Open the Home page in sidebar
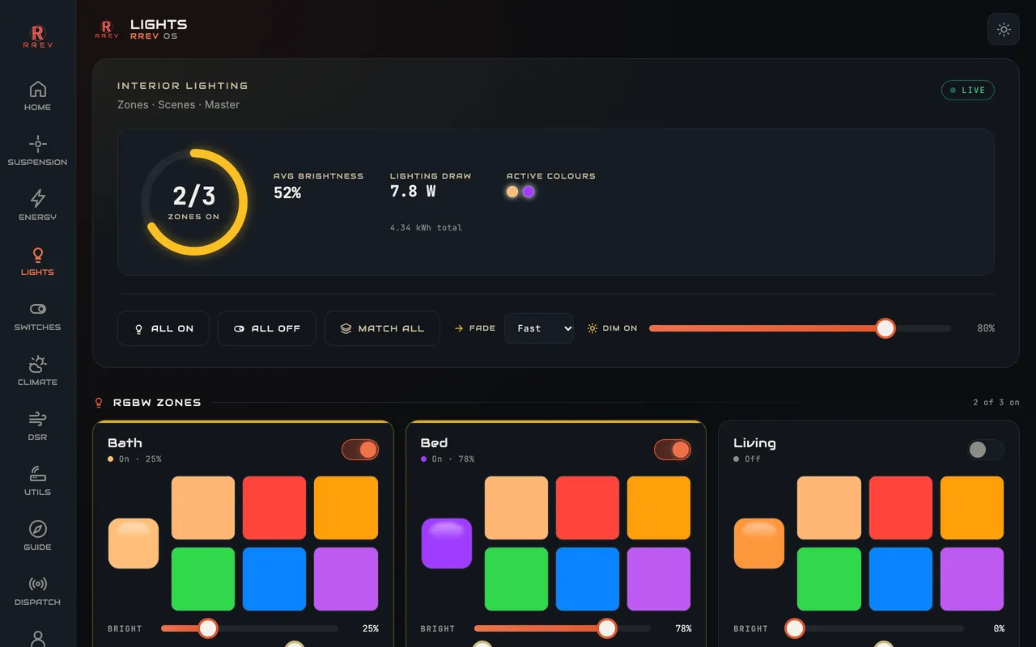This screenshot has height=647, width=1036. 37,95
